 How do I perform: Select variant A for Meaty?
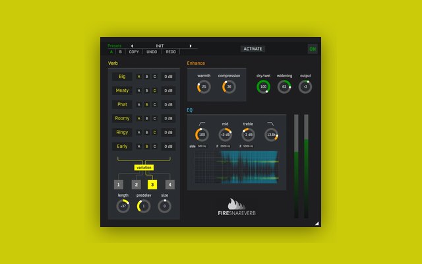(139, 90)
